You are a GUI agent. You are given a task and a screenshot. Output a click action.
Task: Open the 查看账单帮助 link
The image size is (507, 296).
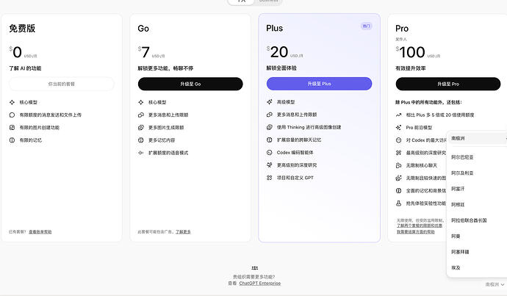[x=40, y=231]
